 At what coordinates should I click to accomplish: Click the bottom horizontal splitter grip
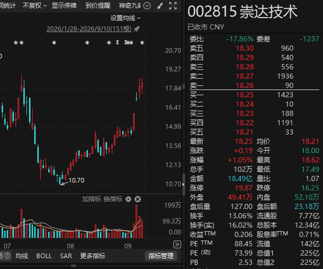point(74,265)
